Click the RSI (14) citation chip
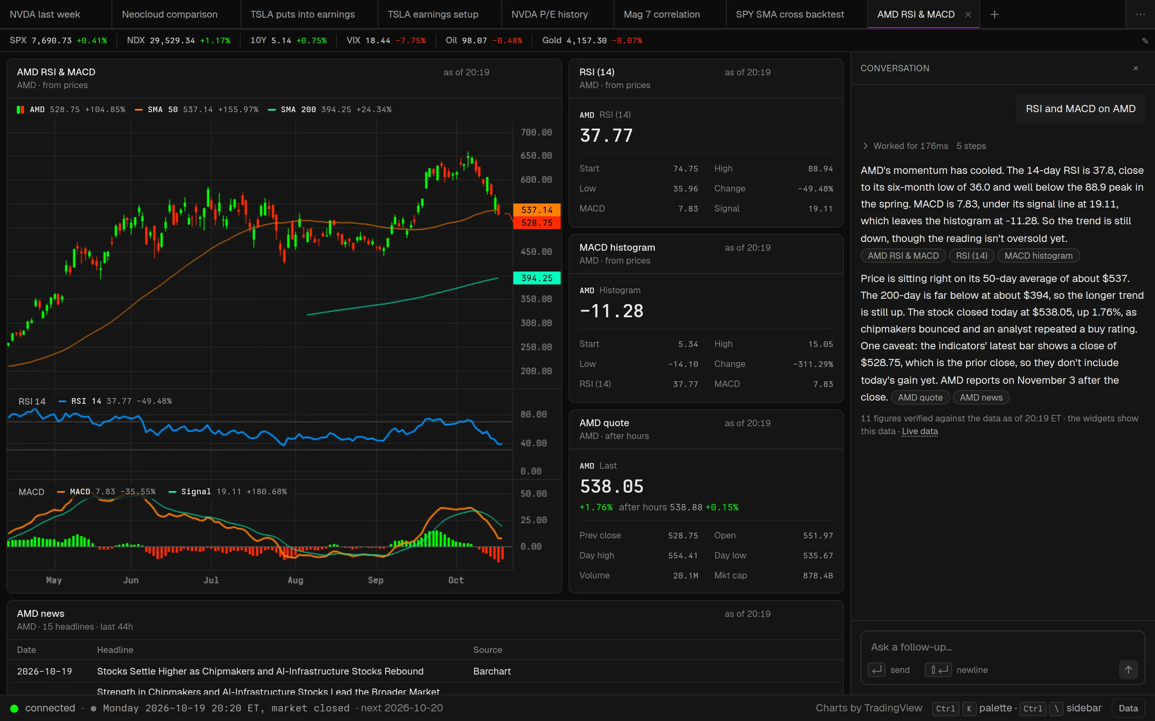Screen dimensions: 1155x721 coord(971,256)
